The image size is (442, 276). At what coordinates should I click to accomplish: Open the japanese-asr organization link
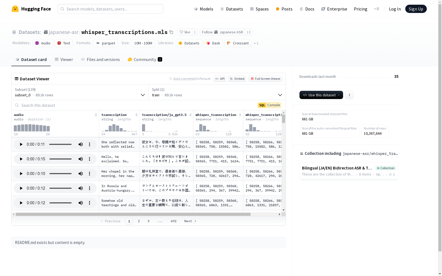click(x=64, y=32)
